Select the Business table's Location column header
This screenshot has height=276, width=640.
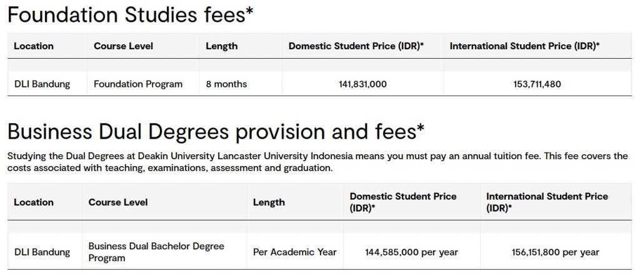(x=34, y=202)
